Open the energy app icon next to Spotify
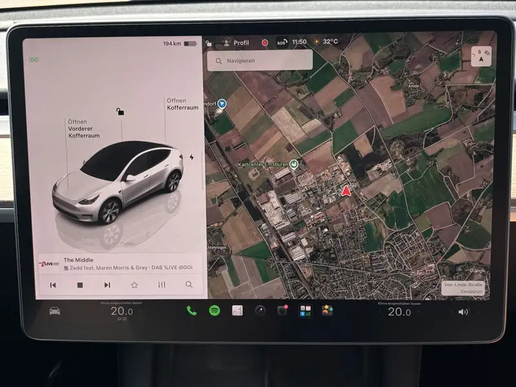 pyautogui.click(x=237, y=310)
